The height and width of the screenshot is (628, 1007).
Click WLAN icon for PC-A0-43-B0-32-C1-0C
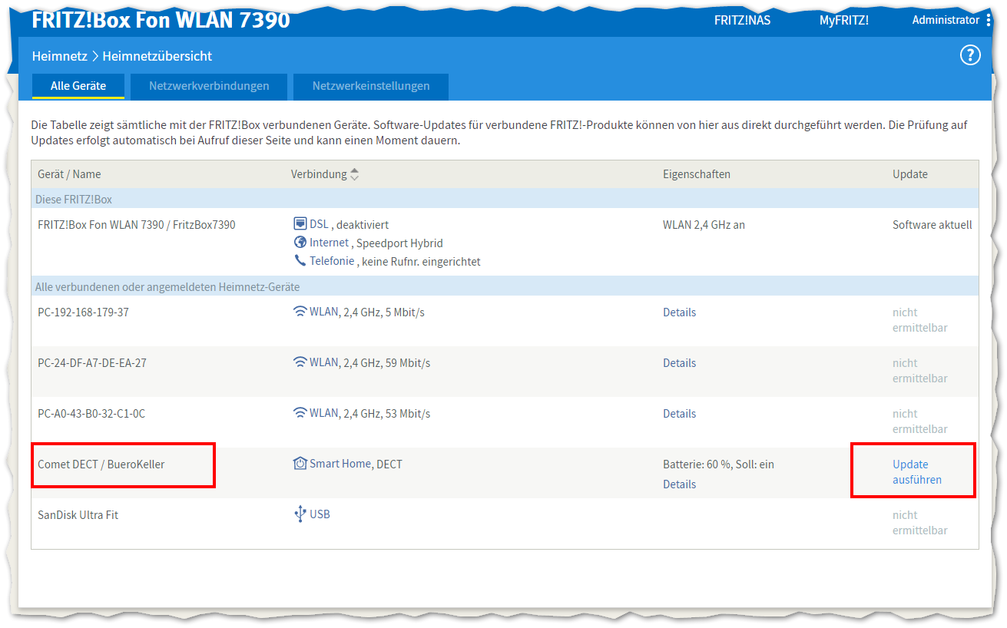(x=300, y=413)
